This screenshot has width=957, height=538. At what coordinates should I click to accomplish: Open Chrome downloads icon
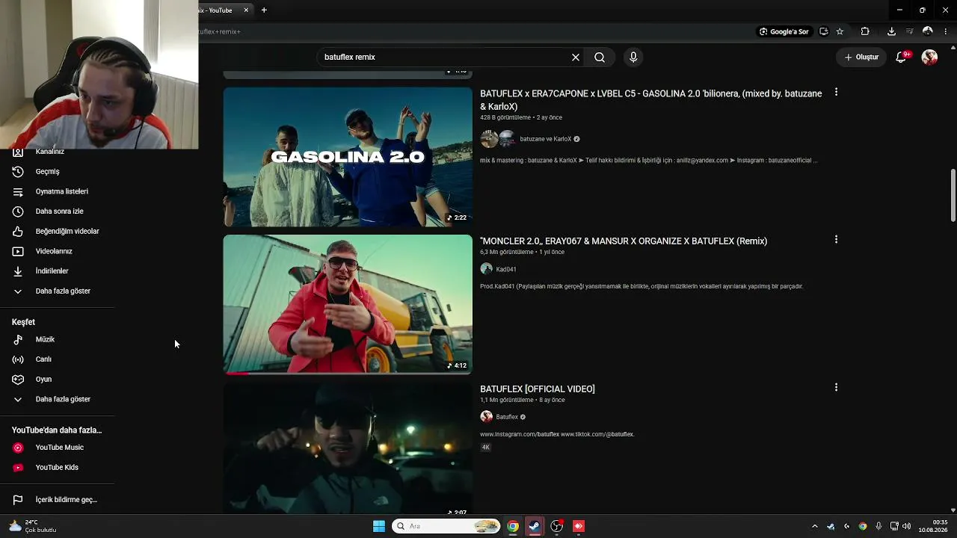(x=891, y=31)
